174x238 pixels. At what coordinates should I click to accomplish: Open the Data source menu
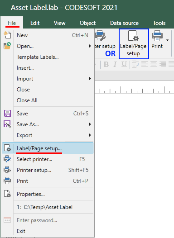point(124,23)
